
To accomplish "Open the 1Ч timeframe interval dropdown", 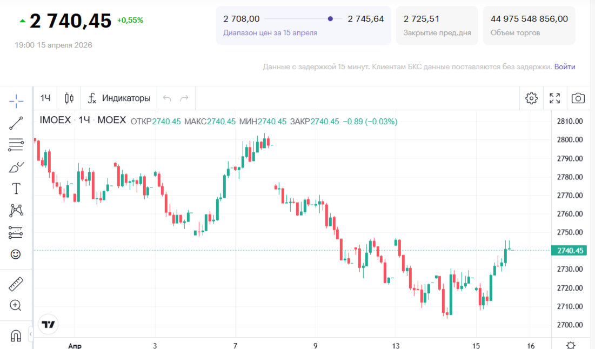I will coord(45,98).
